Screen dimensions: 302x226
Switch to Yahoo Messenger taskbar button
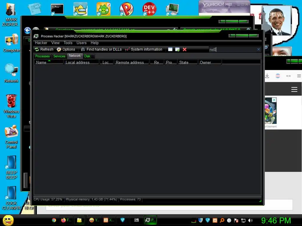pos(94,220)
